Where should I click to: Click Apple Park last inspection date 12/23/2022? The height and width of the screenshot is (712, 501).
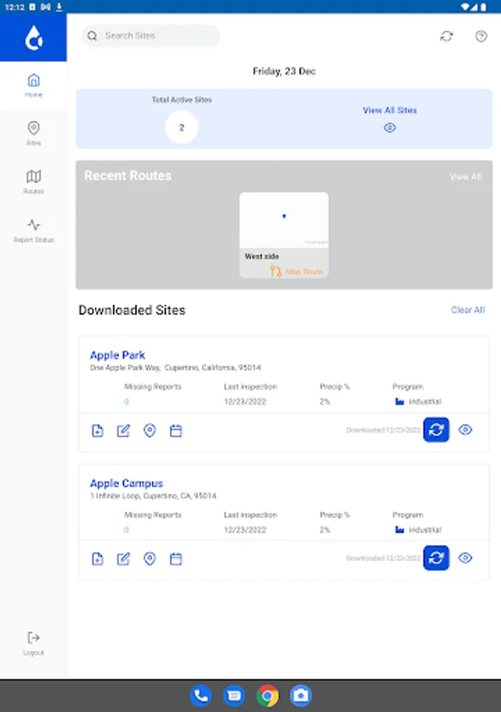[x=245, y=401]
